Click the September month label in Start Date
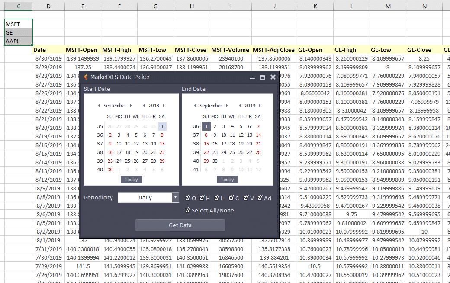450x283 pixels. coord(115,106)
